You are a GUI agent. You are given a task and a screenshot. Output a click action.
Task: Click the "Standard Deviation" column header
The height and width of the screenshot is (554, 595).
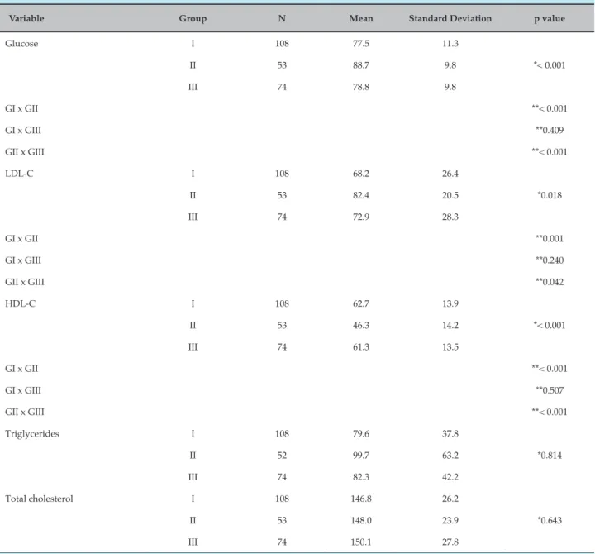coord(450,18)
